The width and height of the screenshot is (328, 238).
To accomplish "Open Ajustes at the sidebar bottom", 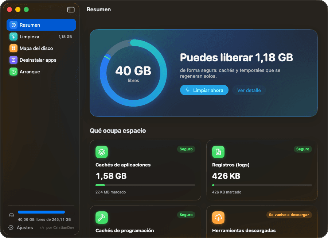I will click(x=21, y=227).
